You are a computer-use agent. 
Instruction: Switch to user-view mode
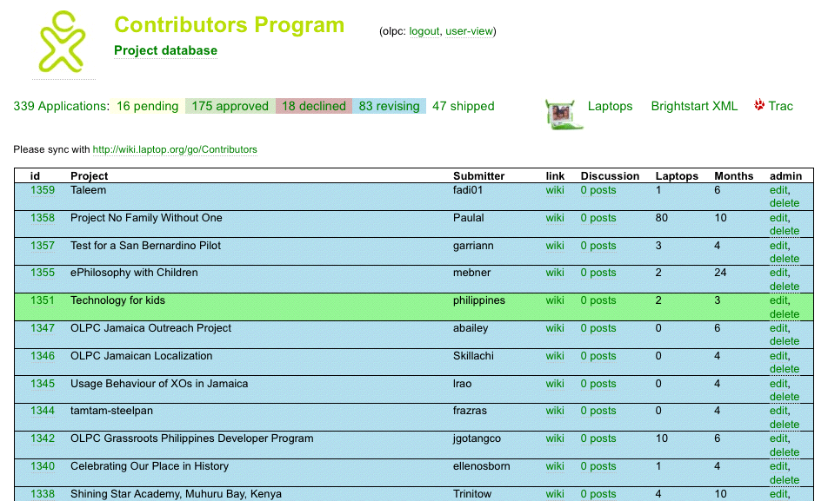(x=469, y=31)
